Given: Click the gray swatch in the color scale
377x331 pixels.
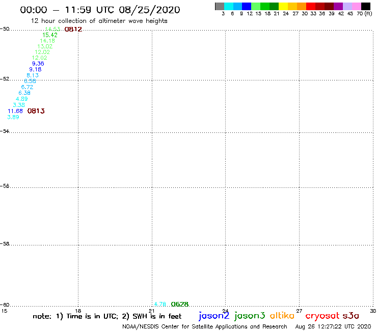Looking at the screenshot, I should point(220,6).
